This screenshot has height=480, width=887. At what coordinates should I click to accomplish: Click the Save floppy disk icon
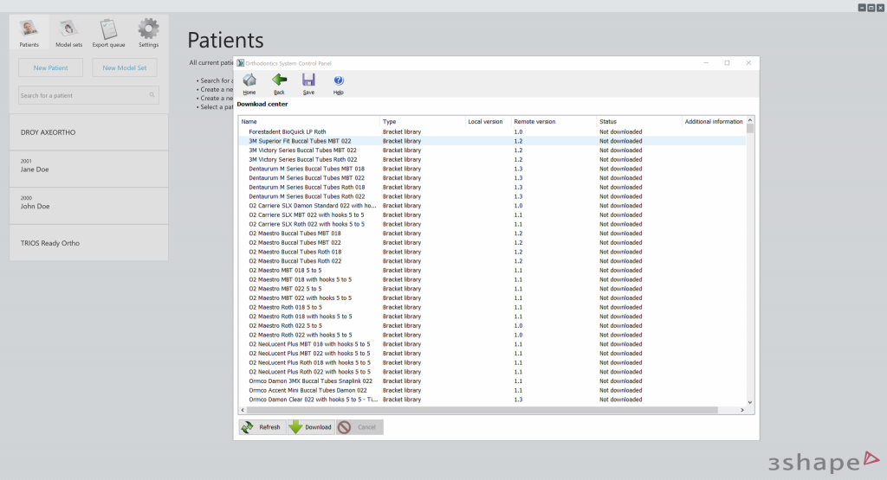click(308, 81)
